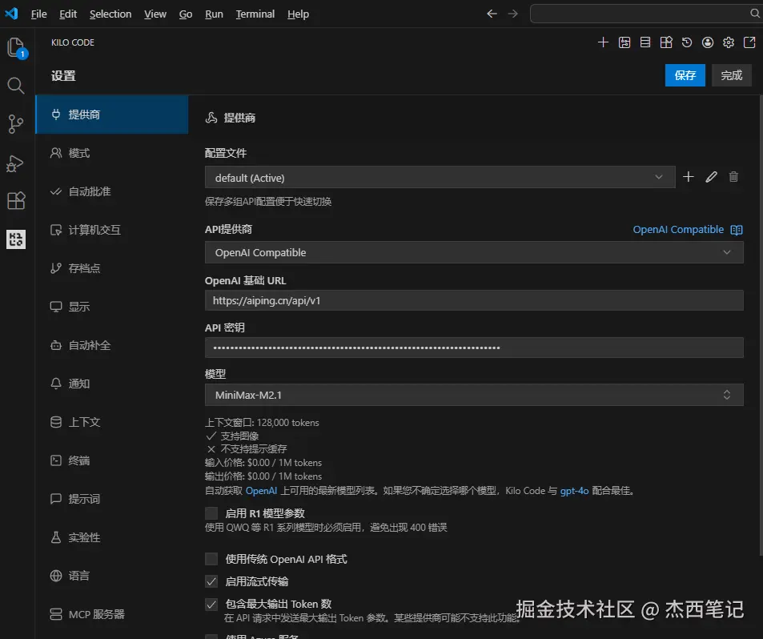Pop out Kilo Code into editor window
This screenshot has height=639, width=763.
tap(749, 42)
